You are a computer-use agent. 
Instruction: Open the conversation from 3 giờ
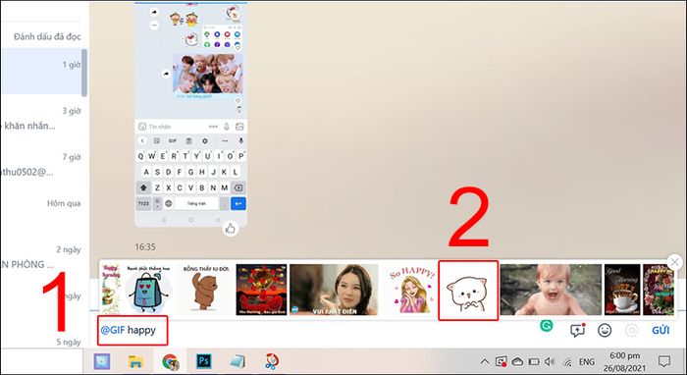[x=42, y=118]
